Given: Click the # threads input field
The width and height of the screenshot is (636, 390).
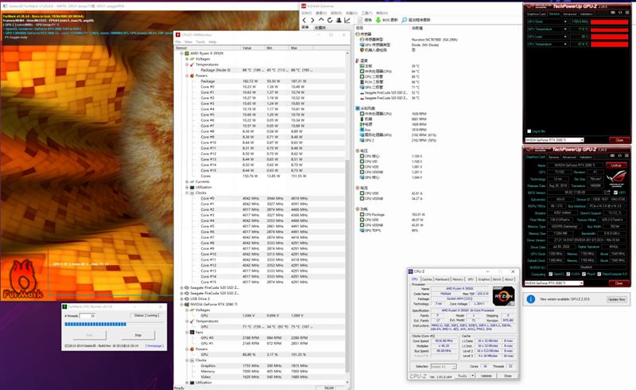Looking at the screenshot, I should 87,316.
